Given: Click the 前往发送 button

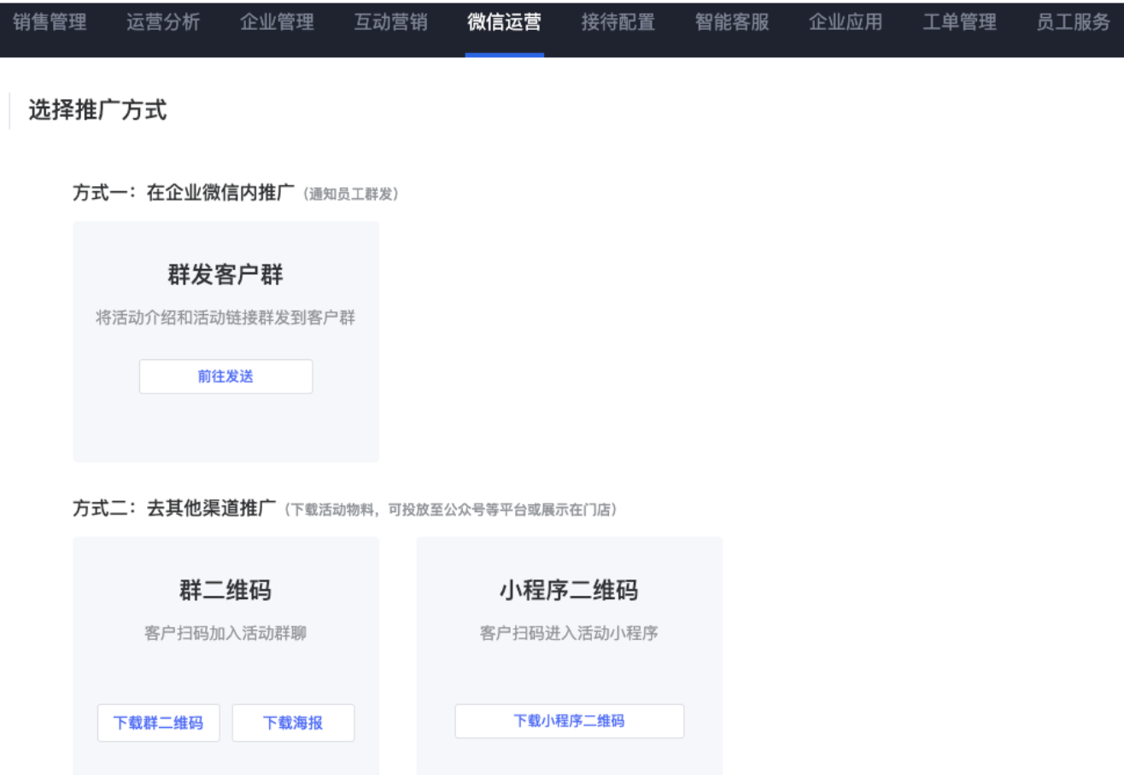Looking at the screenshot, I should (225, 376).
